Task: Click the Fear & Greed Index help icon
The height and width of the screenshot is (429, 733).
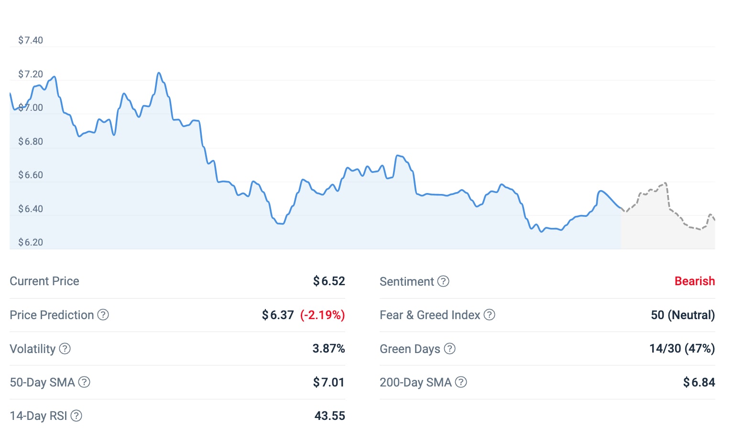Action: pyautogui.click(x=489, y=315)
